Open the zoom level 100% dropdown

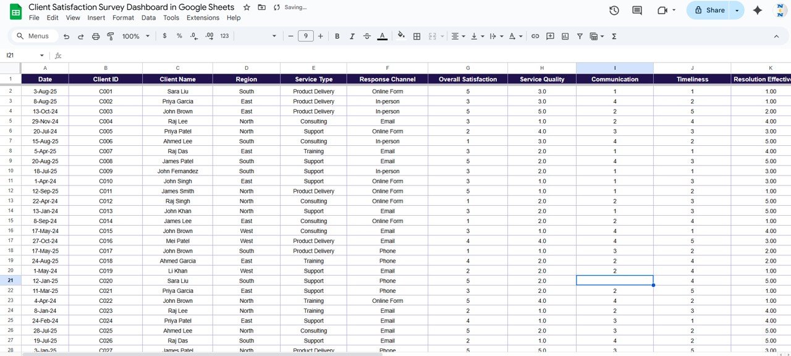coord(136,36)
